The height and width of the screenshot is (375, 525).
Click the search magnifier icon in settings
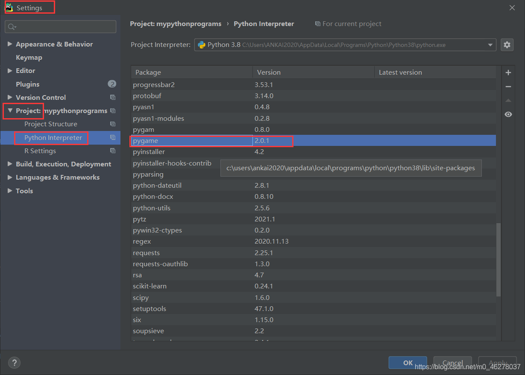click(12, 27)
